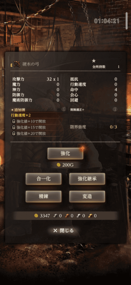The width and height of the screenshot is (131, 285).
Task: Open the info icon beside 剛腕適正+
Action: pyautogui.click(x=115, y=109)
